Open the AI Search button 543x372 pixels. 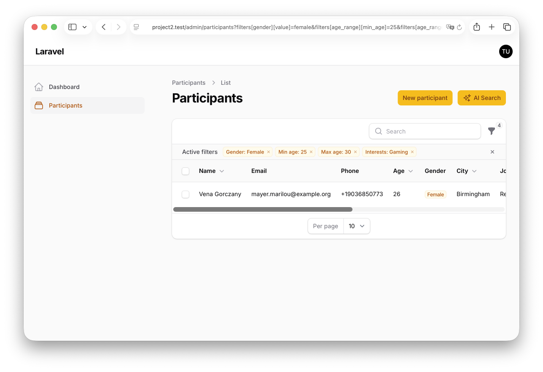[481, 98]
